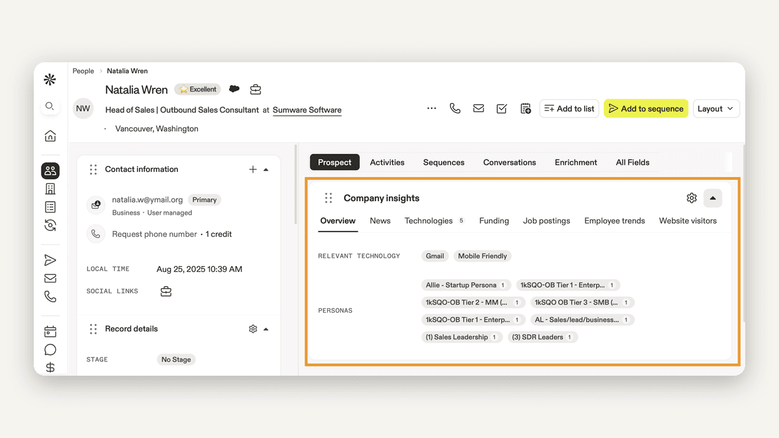Image resolution: width=779 pixels, height=438 pixels.
Task: Click the Gmail technology tag
Action: [x=435, y=256]
